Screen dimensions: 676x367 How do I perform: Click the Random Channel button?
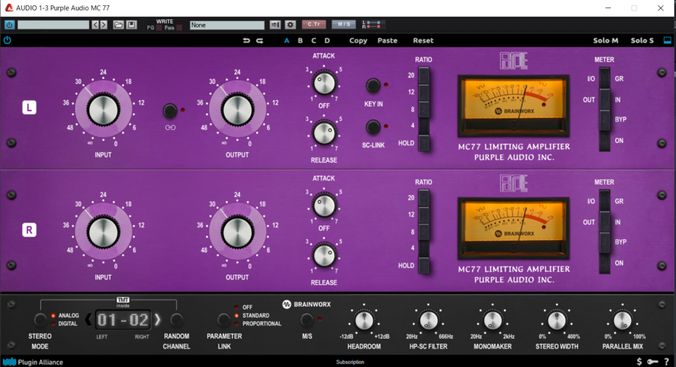point(176,319)
